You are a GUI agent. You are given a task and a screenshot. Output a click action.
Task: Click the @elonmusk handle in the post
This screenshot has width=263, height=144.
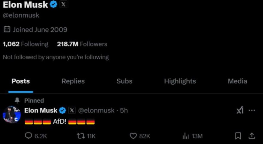pyautogui.click(x=96, y=111)
